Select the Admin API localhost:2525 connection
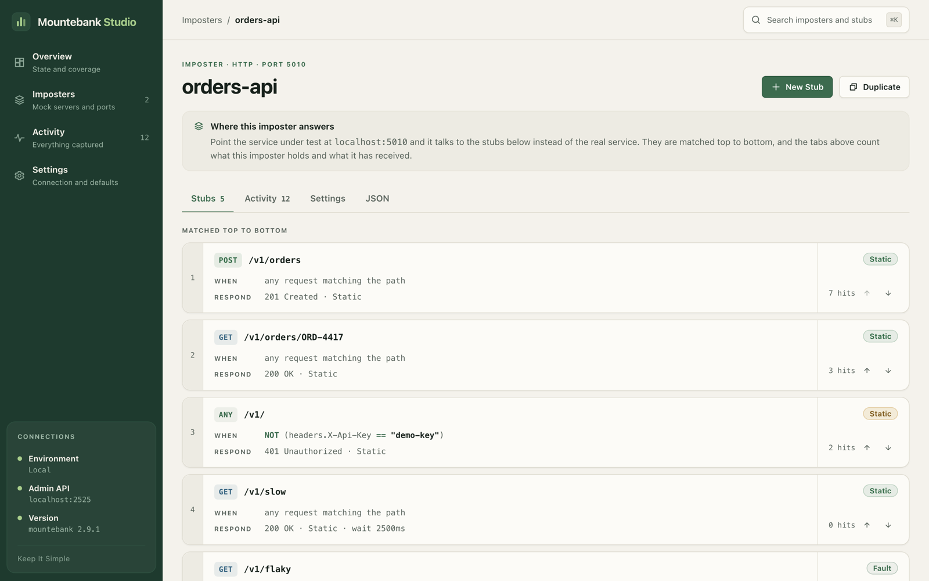This screenshot has width=929, height=581. click(81, 494)
